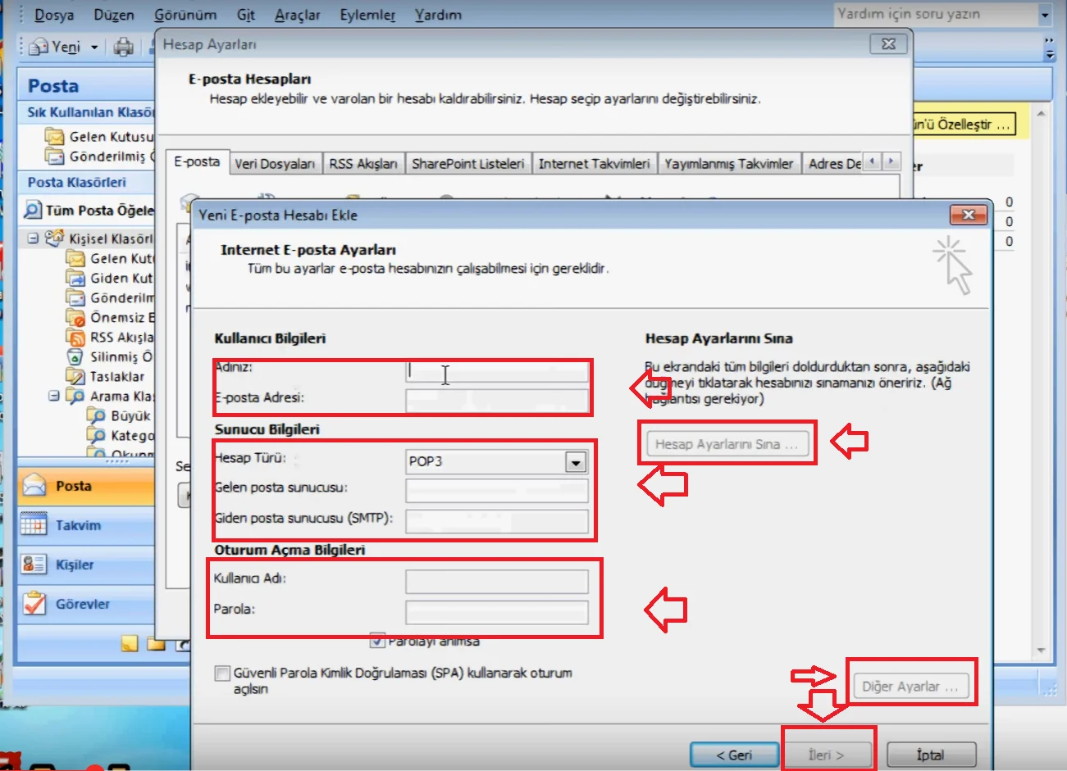
Task: Open the Hesap Türü POP3 dropdown
Action: coord(576,462)
